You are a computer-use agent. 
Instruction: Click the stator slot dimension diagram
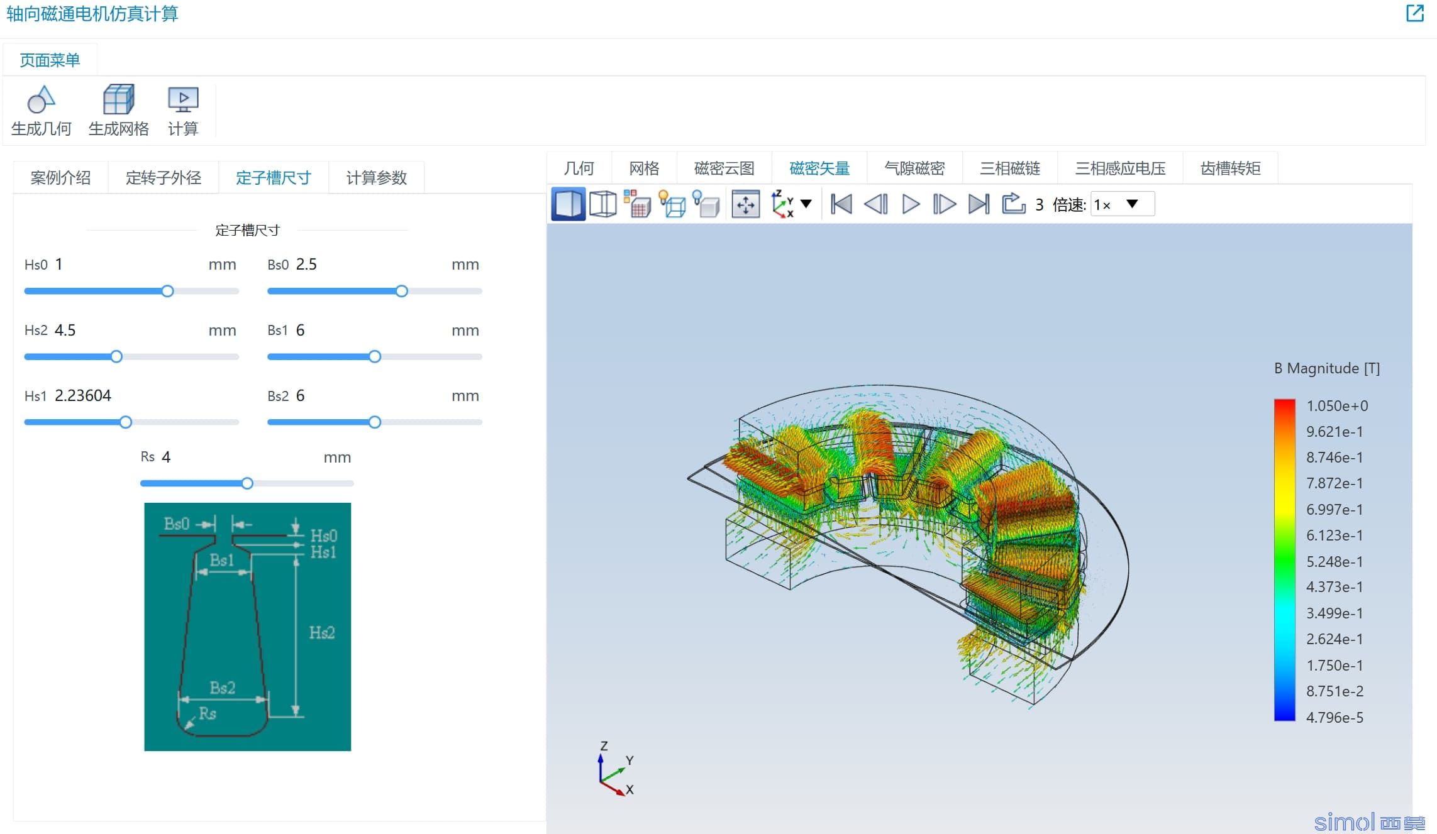pos(248,627)
